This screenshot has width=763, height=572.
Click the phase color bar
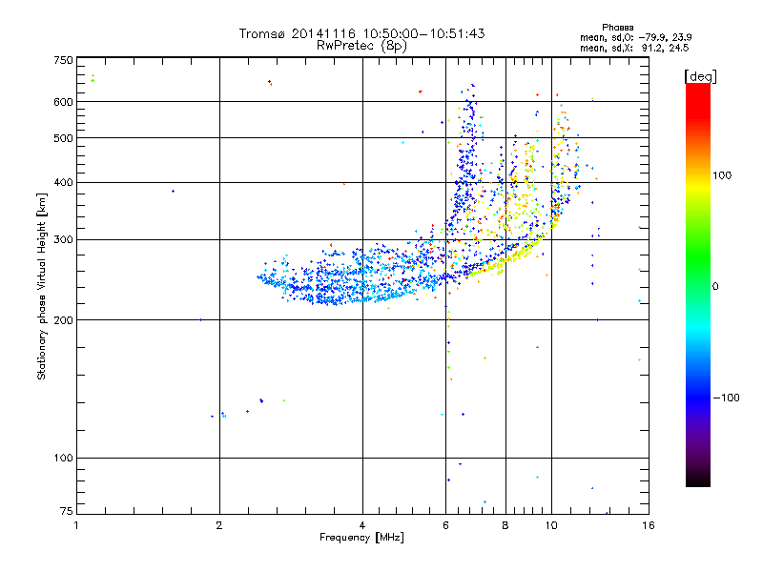coord(698,285)
